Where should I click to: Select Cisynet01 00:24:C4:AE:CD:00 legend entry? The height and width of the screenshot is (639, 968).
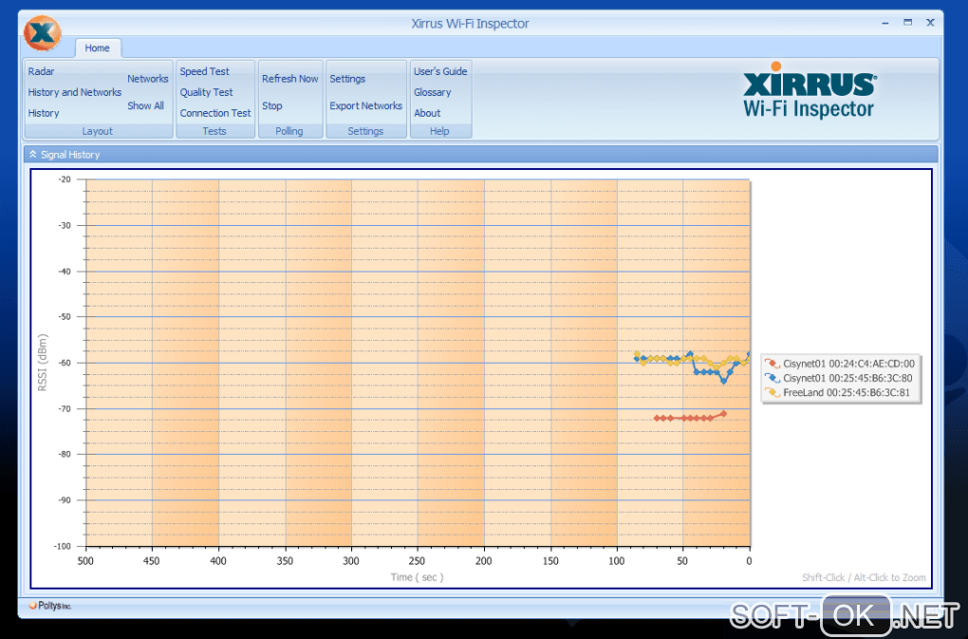(x=842, y=364)
